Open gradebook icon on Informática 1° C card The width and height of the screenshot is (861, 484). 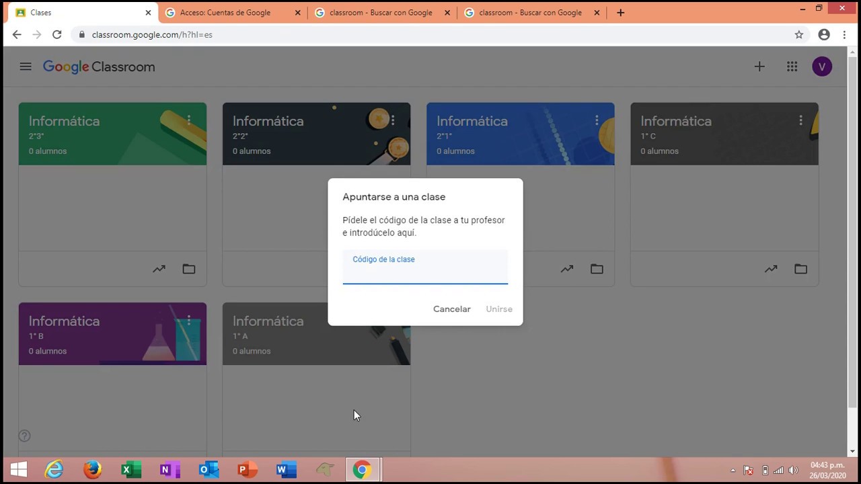(771, 269)
